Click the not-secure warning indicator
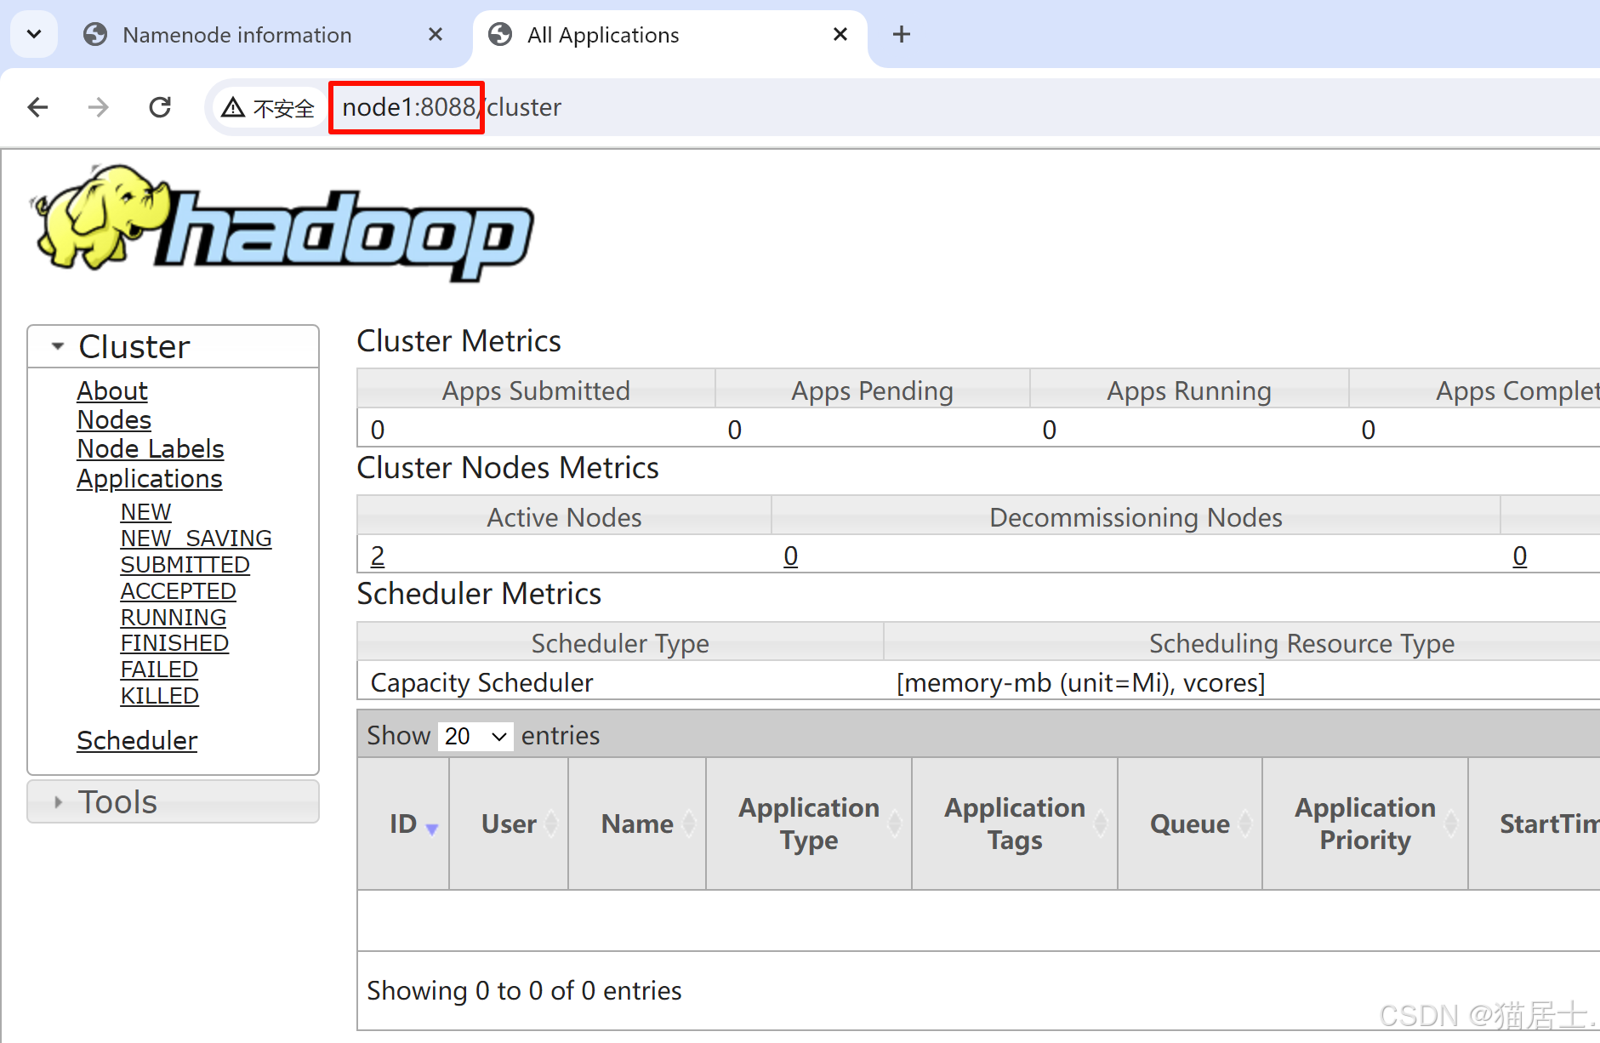Screen dimensions: 1600x1043 [268, 108]
